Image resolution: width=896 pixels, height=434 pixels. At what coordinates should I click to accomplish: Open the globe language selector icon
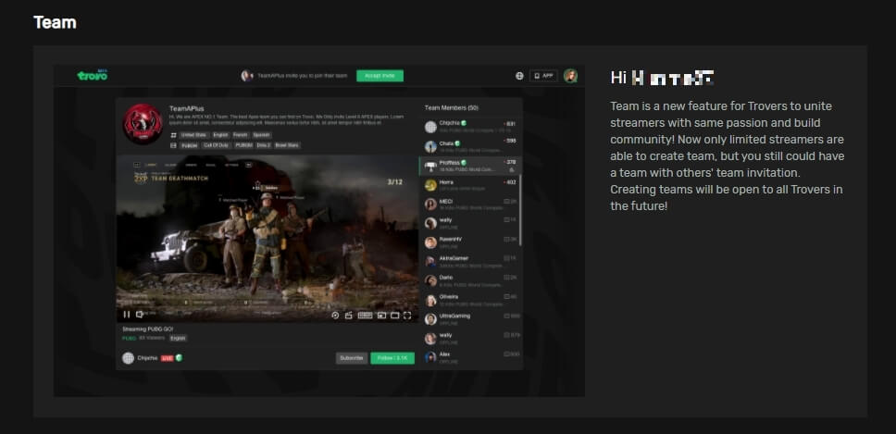click(x=519, y=76)
